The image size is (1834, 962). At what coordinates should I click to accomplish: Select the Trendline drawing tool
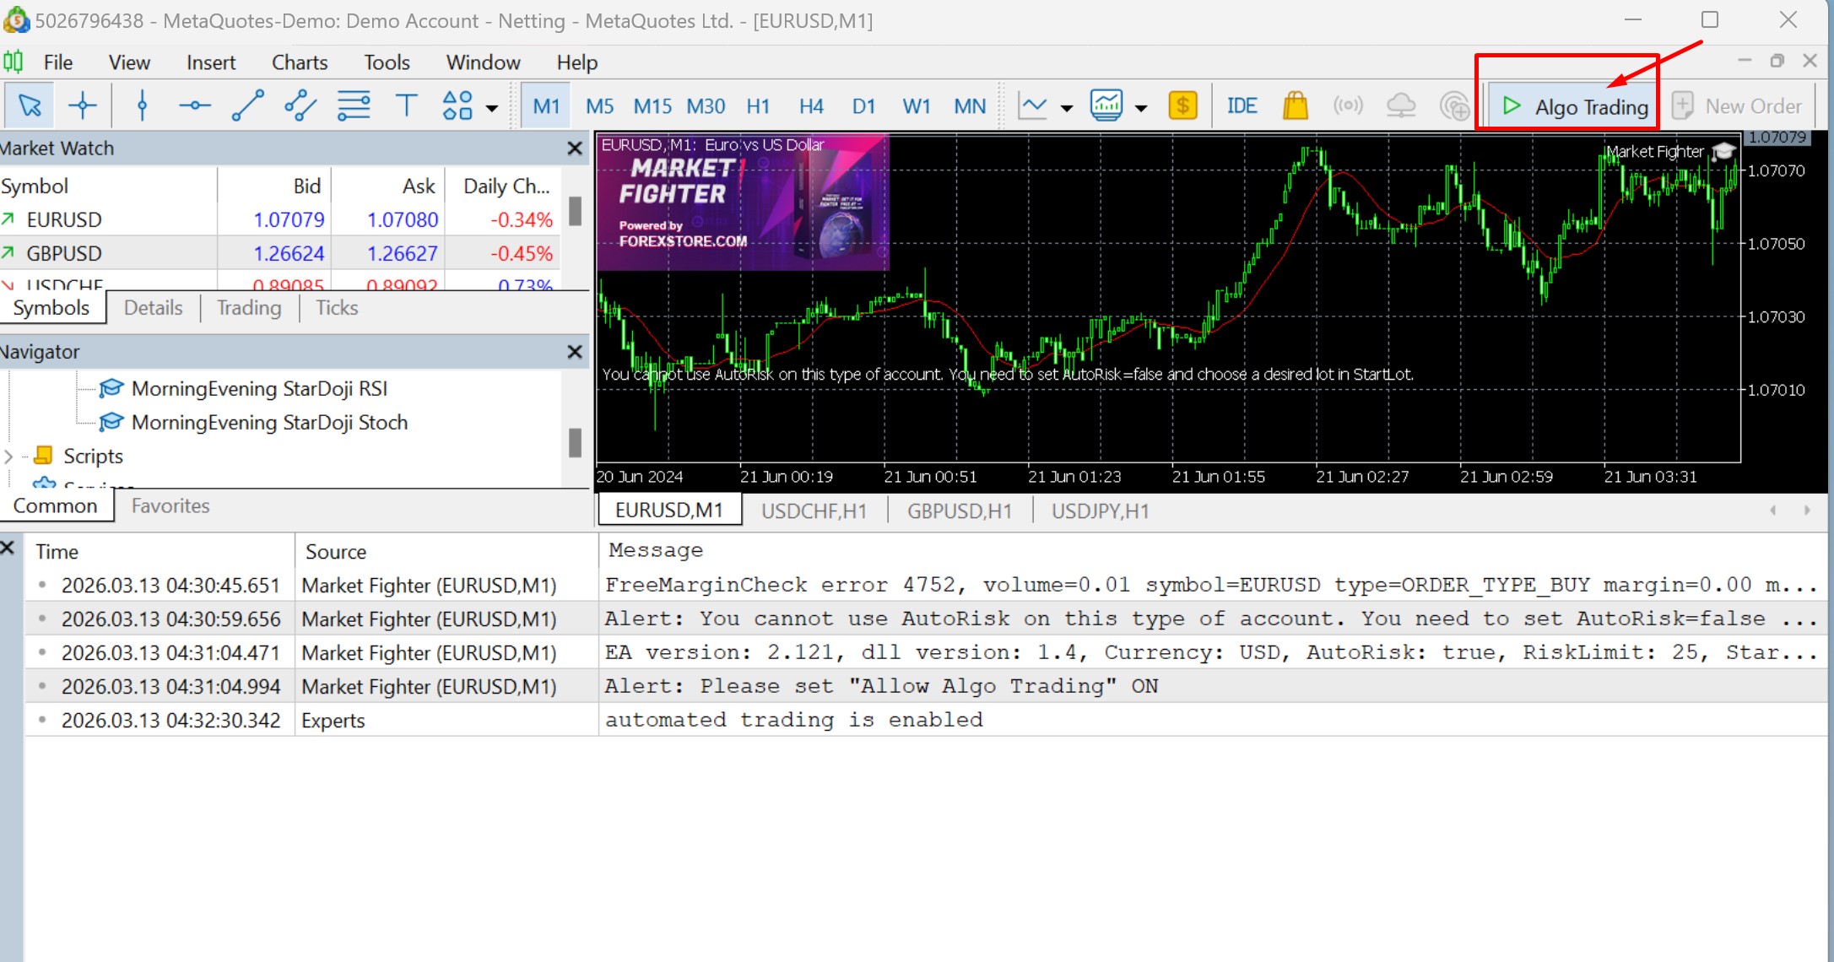tap(247, 105)
